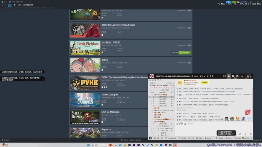Switch to the 库 library tab

(x=14, y=5)
